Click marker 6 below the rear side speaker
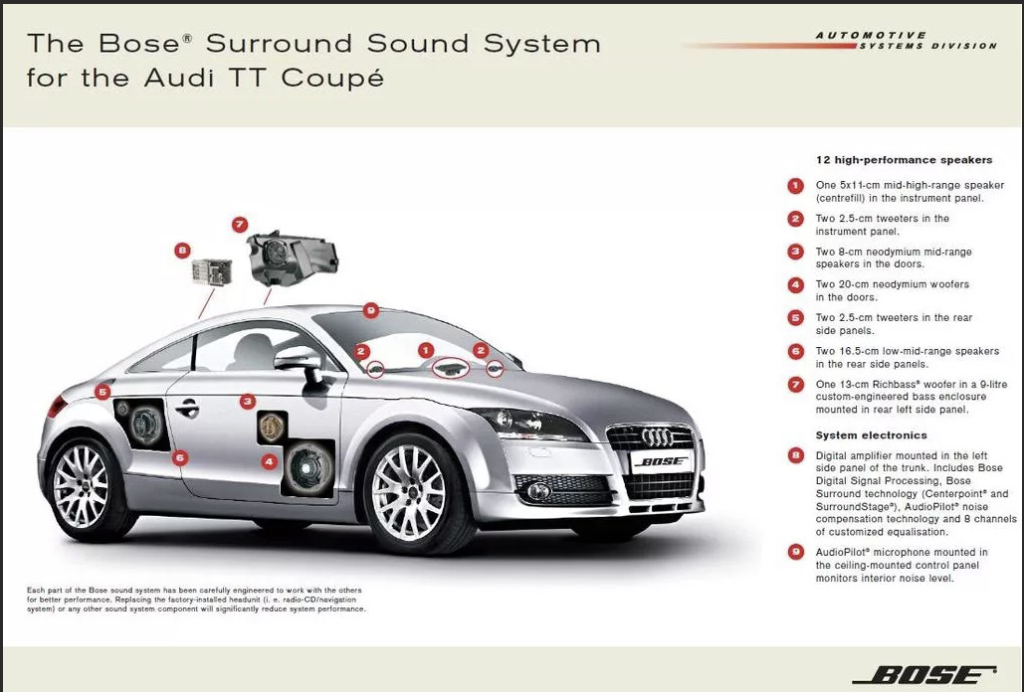The image size is (1024, 692). coord(179,458)
